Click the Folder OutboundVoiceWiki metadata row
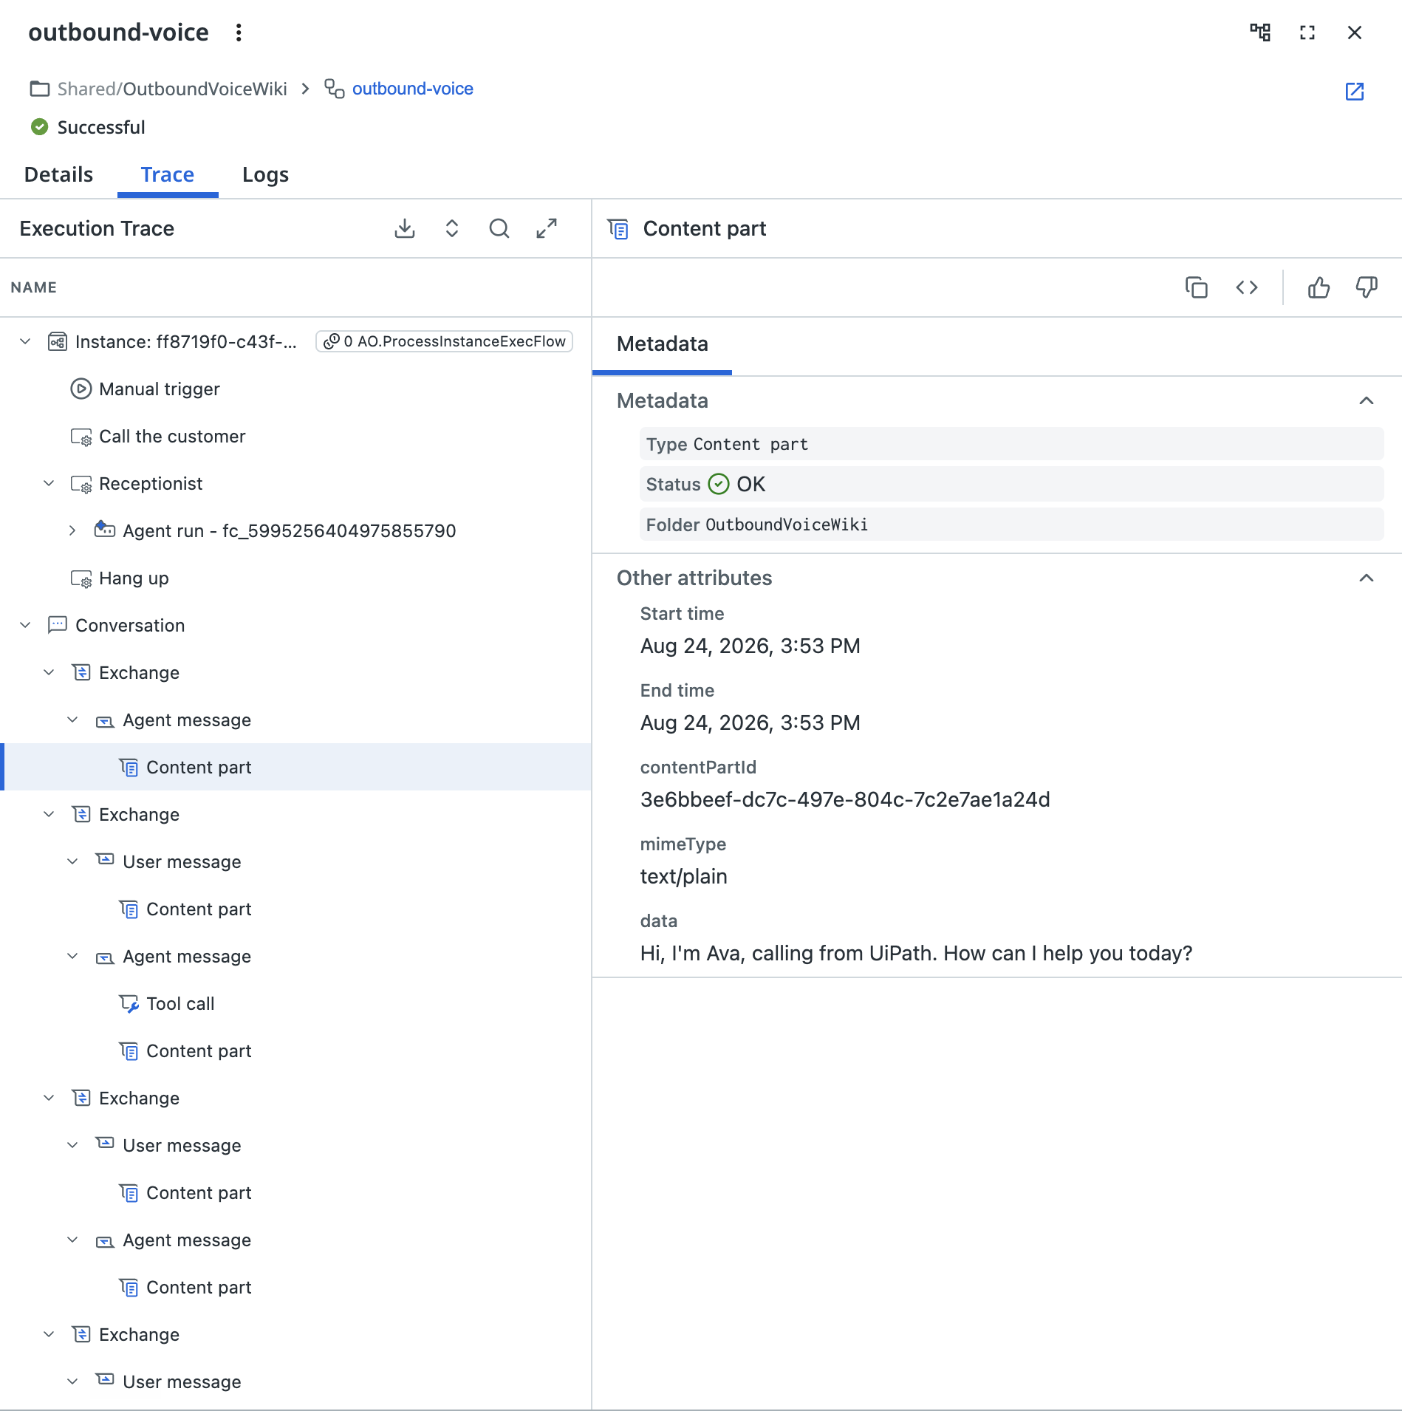 tap(1011, 525)
